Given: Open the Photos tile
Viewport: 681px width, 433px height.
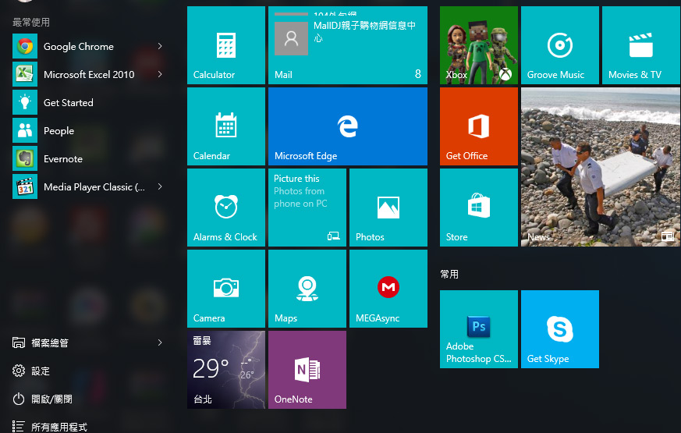Looking at the screenshot, I should [388, 208].
